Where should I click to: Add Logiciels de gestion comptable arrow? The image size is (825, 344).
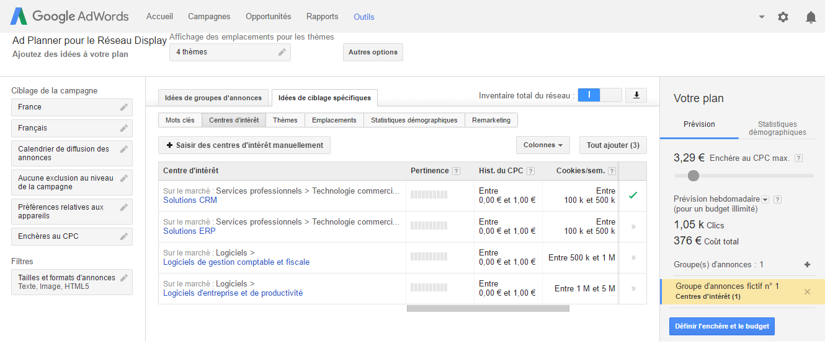633,257
